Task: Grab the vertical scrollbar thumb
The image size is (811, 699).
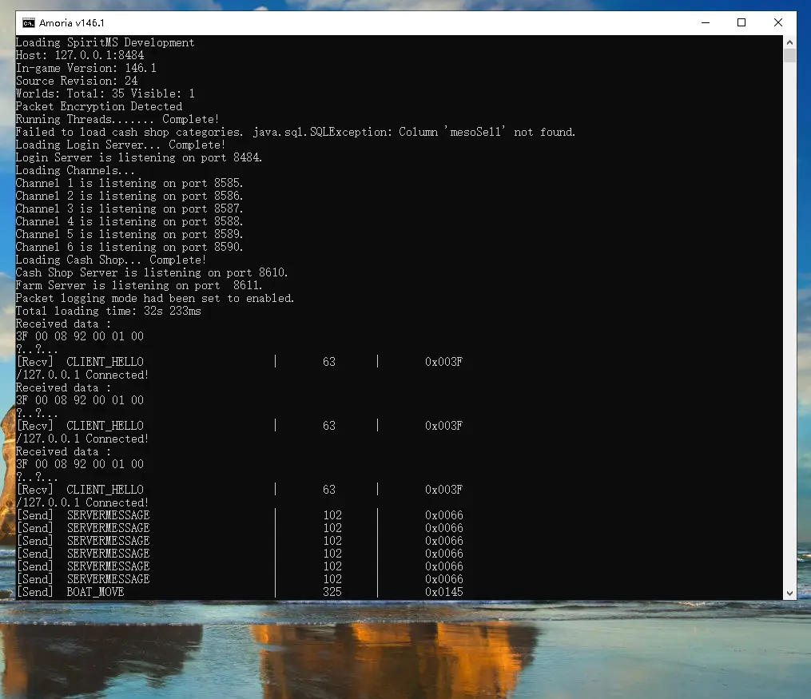Action: point(789,55)
